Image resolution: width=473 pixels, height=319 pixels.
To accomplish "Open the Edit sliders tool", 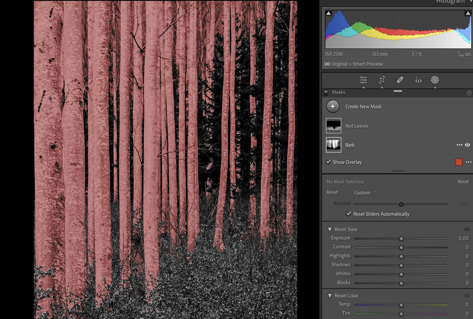I will click(x=363, y=80).
